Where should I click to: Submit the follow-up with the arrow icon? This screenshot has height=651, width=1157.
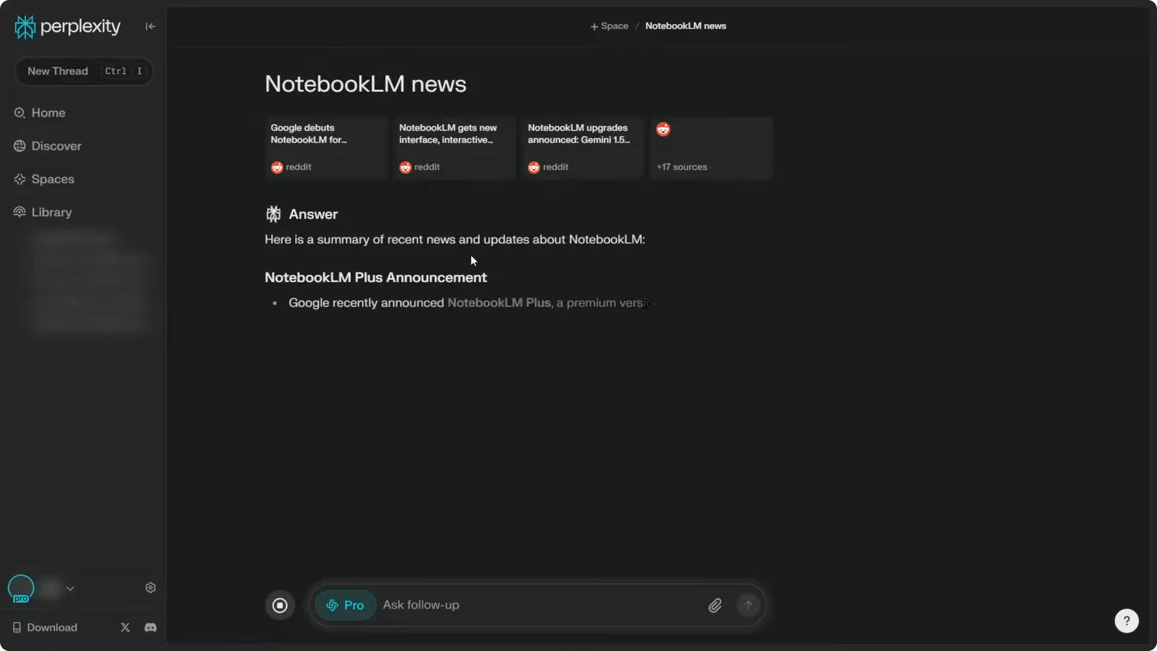tap(748, 605)
